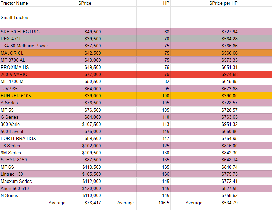
Task: Select the '200 V VARIO' name cell
Action: pyautogui.click(x=17, y=74)
